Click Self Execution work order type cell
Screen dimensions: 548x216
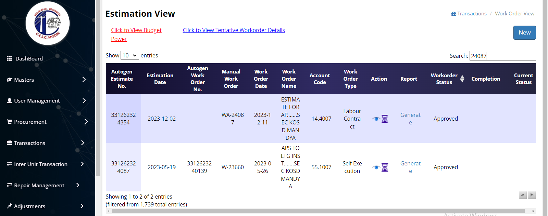pyautogui.click(x=352, y=167)
